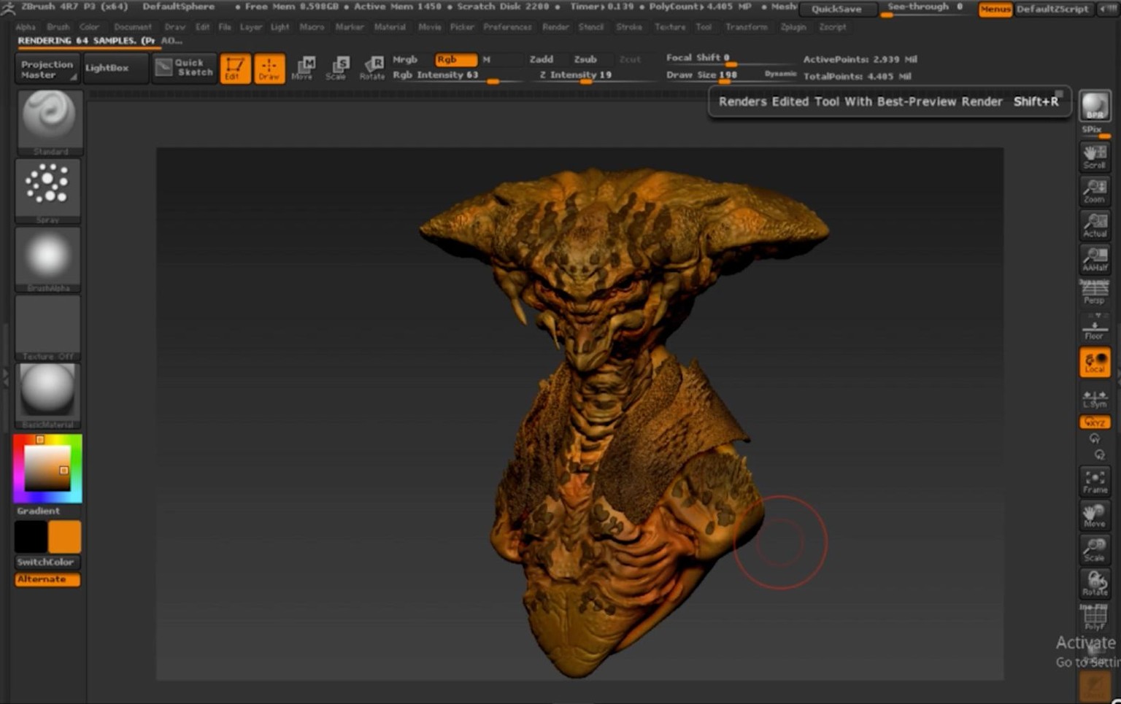This screenshot has width=1121, height=704.
Task: Open the Tool menu
Action: coord(704,27)
